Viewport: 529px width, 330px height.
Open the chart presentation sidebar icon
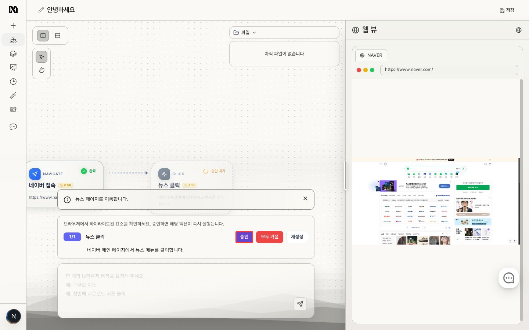click(13, 67)
